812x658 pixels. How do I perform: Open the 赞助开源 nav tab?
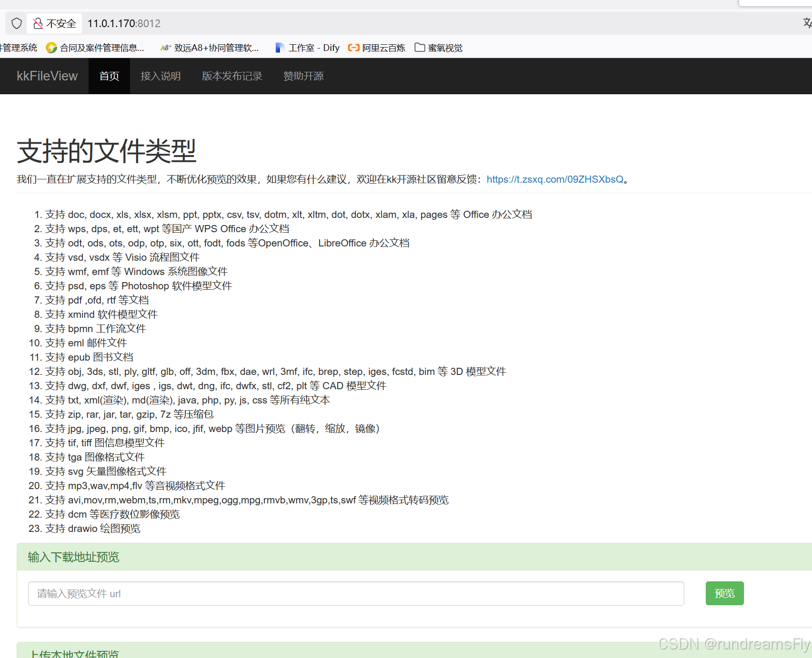click(x=303, y=76)
